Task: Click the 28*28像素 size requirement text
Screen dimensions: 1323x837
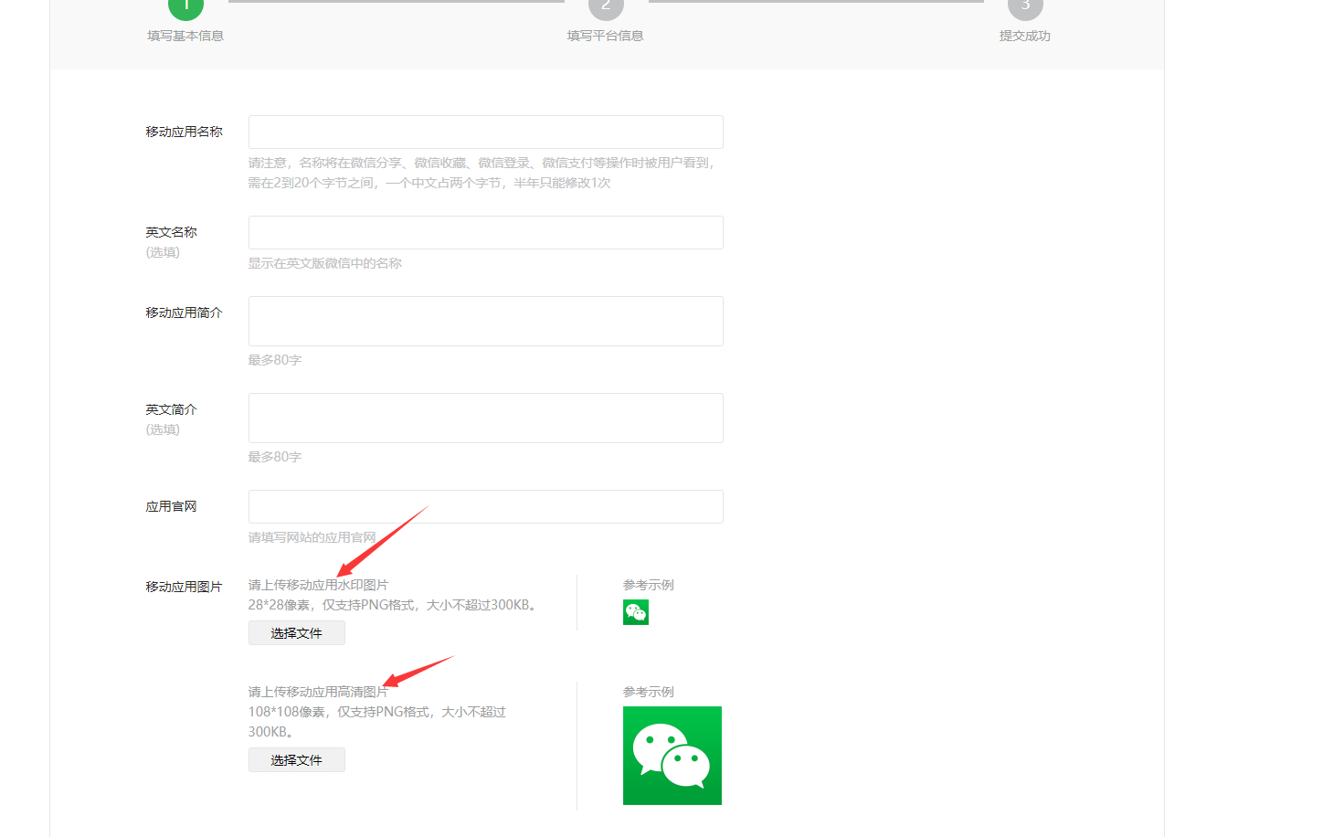Action: tap(393, 605)
